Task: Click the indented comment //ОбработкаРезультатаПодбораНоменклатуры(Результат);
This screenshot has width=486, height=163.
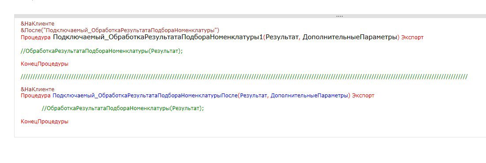Action: (x=123, y=108)
